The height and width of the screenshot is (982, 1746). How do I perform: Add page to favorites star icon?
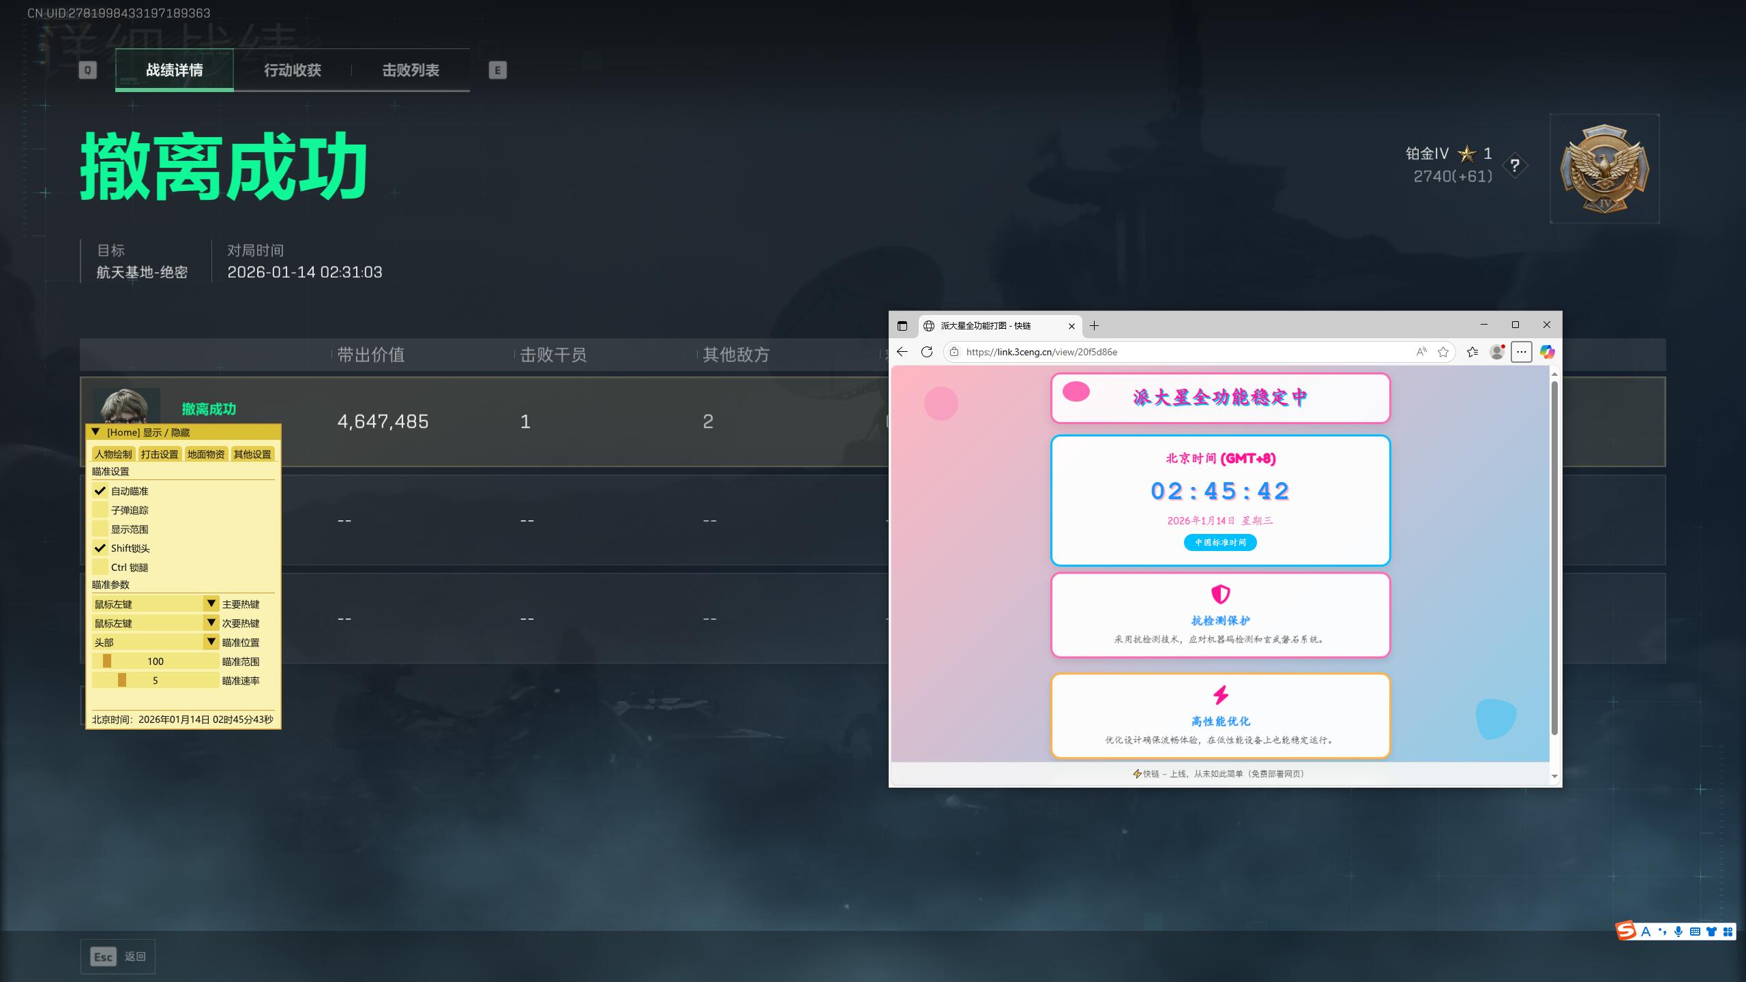1443,352
